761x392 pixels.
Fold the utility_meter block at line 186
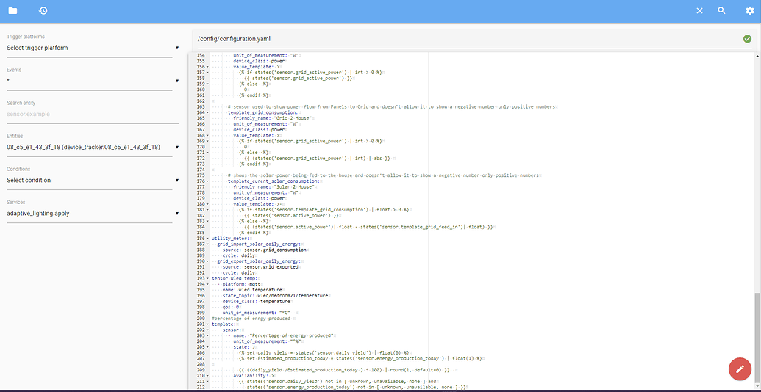pyautogui.click(x=208, y=239)
